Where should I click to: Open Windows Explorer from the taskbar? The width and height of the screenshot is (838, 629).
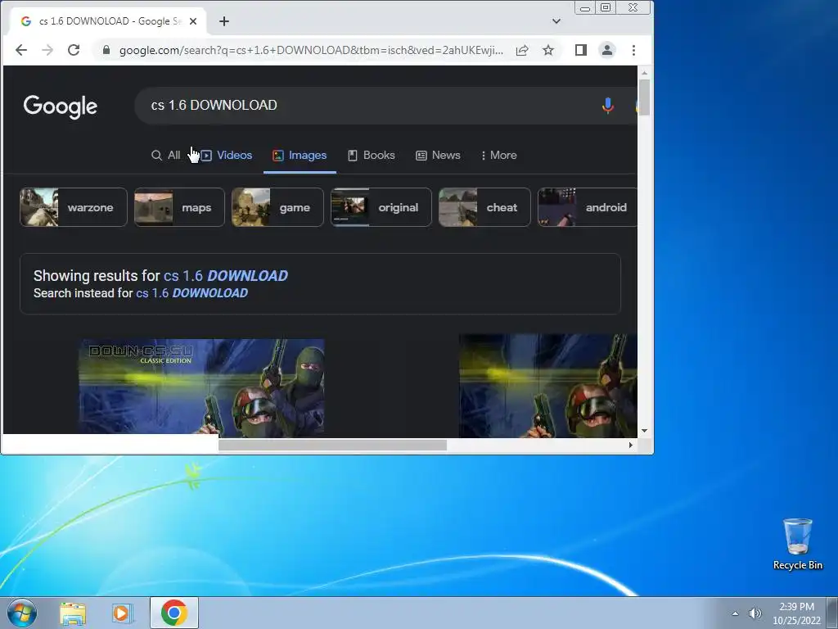(x=73, y=613)
